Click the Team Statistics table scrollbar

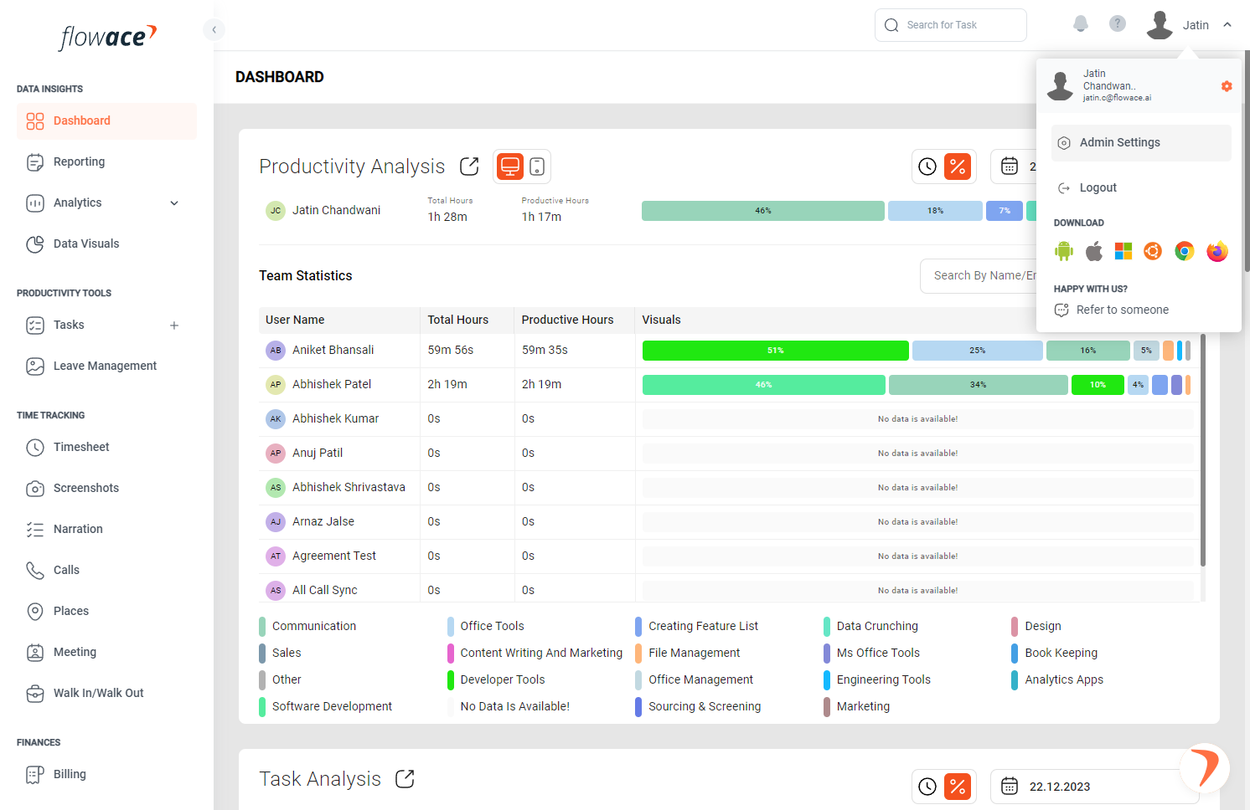click(1203, 450)
